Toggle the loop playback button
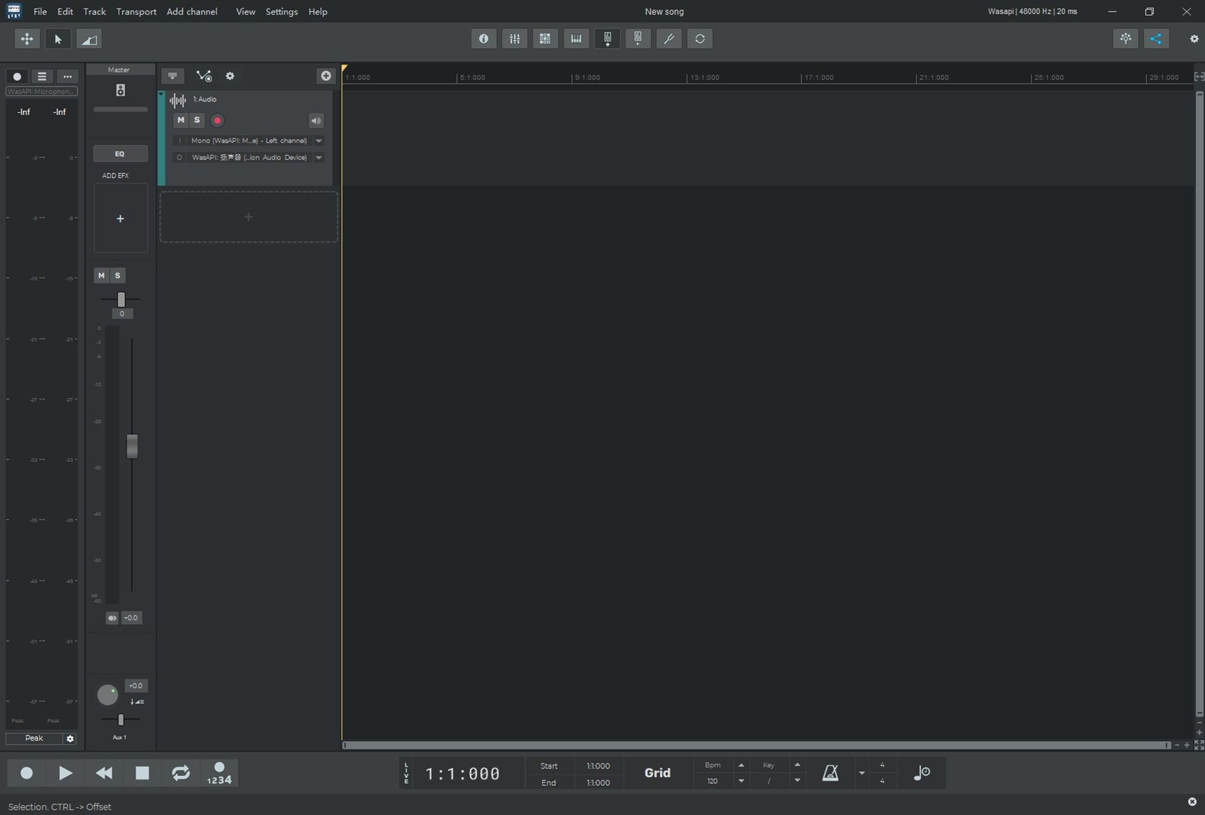 click(181, 773)
